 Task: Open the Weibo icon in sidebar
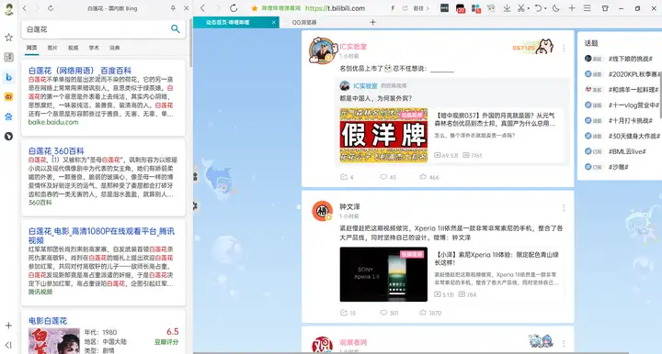8,96
